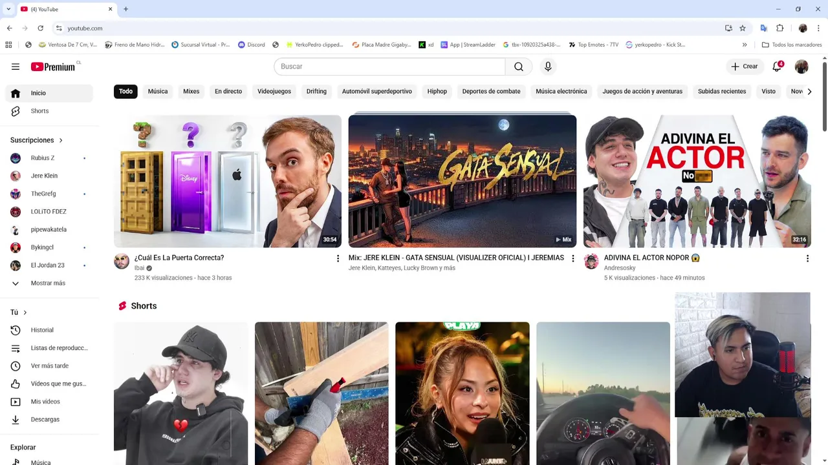This screenshot has height=465, width=828.
Task: Open the El Jordan 23 subscription
Action: (49, 265)
